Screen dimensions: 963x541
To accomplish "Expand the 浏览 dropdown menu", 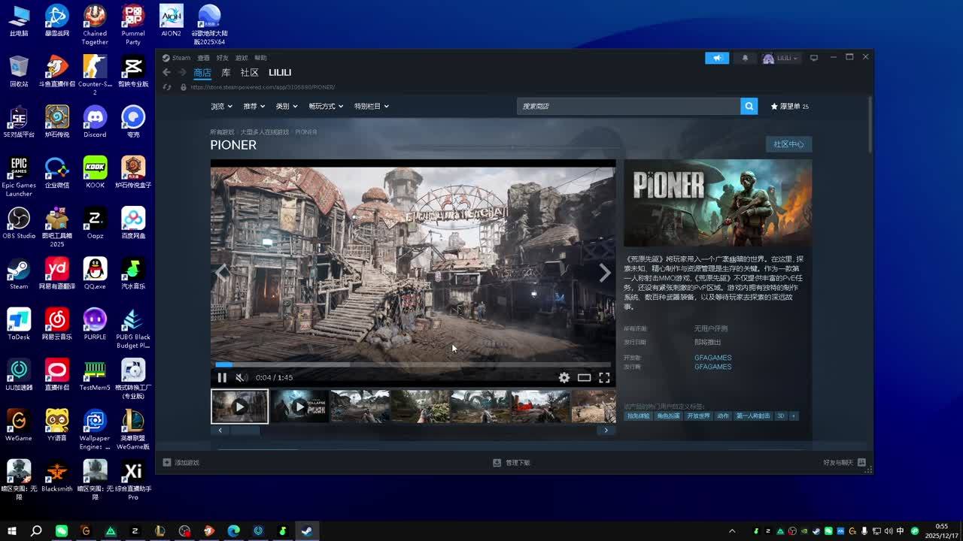I will coord(220,107).
